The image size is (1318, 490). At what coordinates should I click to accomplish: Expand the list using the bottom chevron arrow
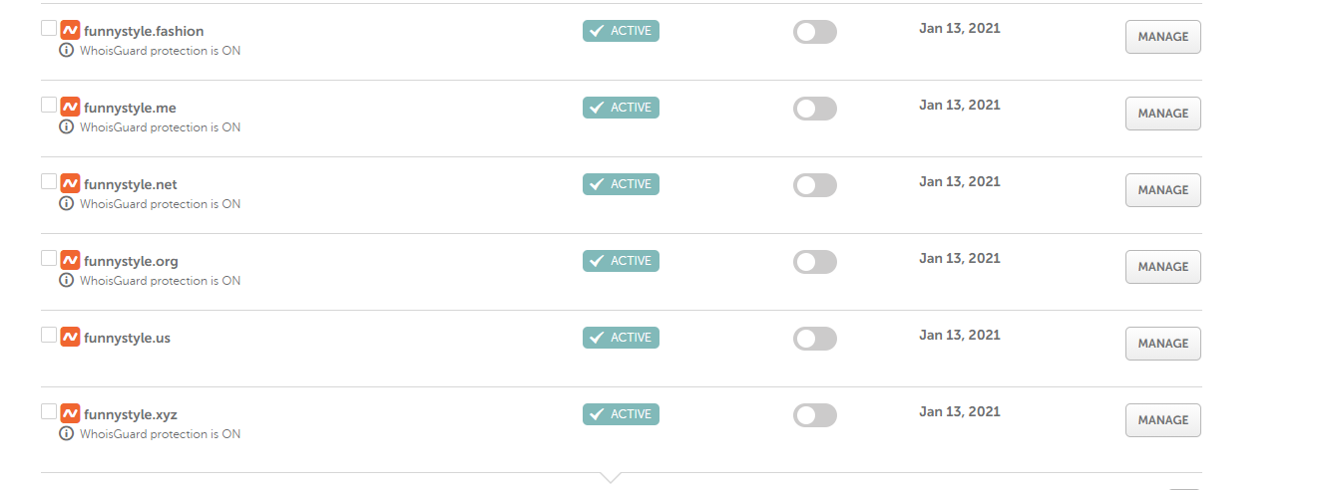point(611,477)
